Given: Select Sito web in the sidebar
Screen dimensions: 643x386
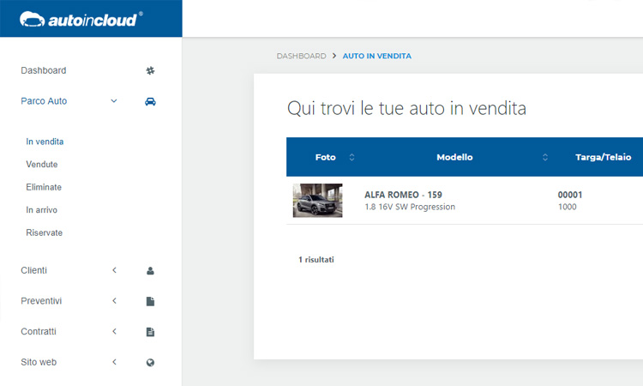Looking at the screenshot, I should click(x=39, y=362).
